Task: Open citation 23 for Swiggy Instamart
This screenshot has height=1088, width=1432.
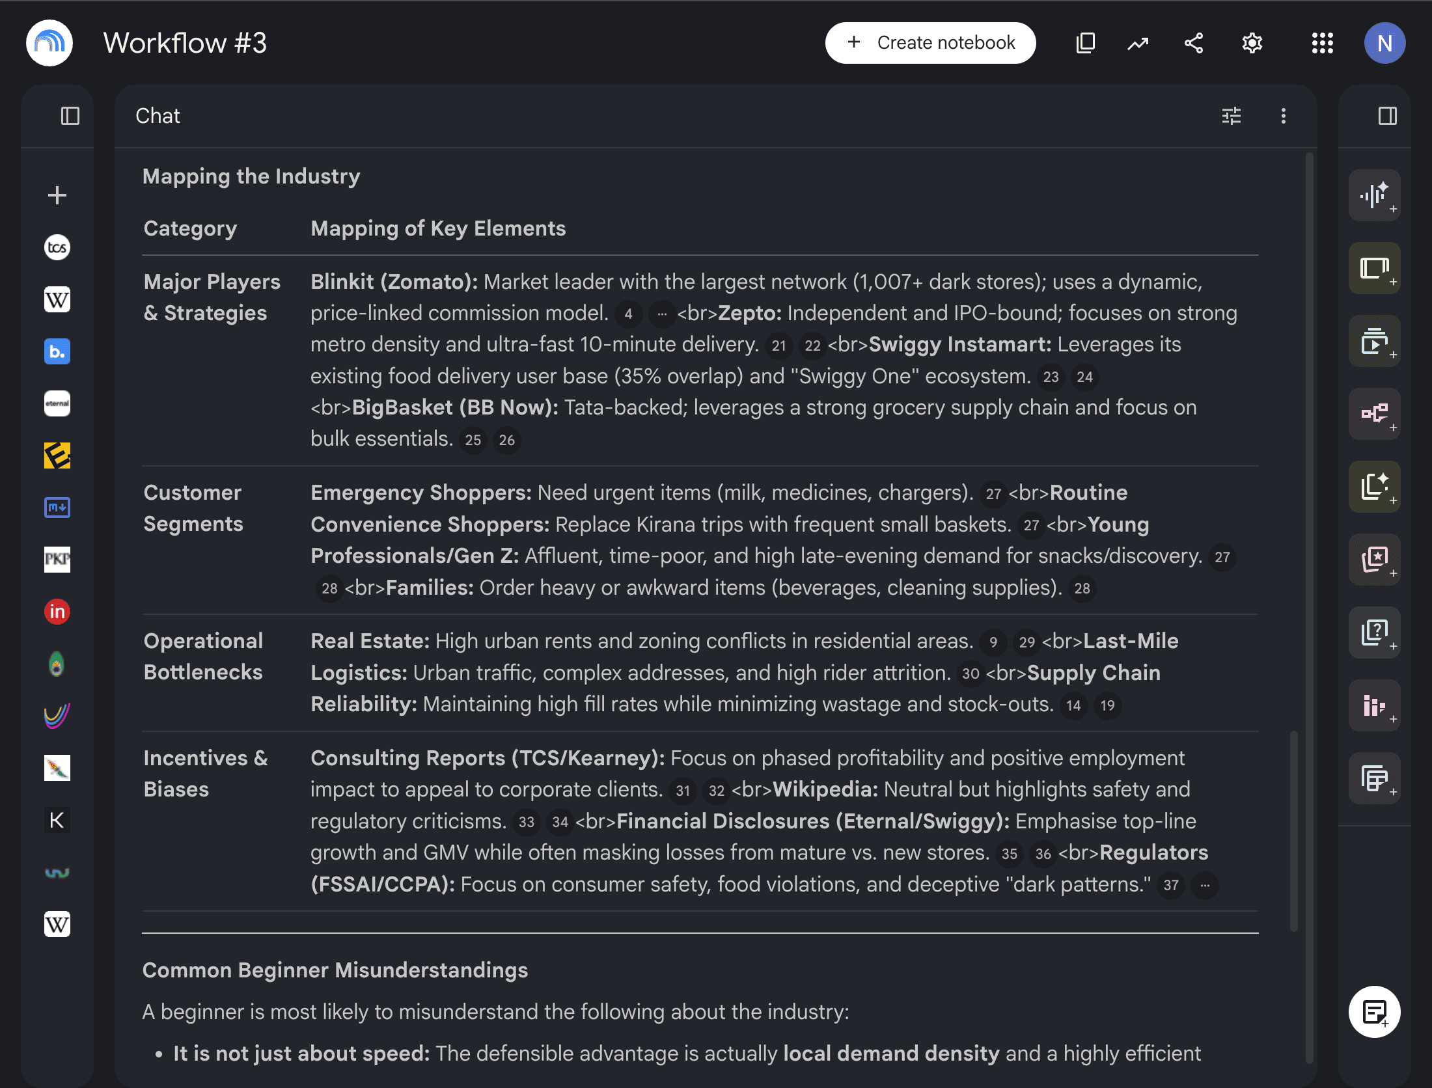Action: pos(1051,377)
